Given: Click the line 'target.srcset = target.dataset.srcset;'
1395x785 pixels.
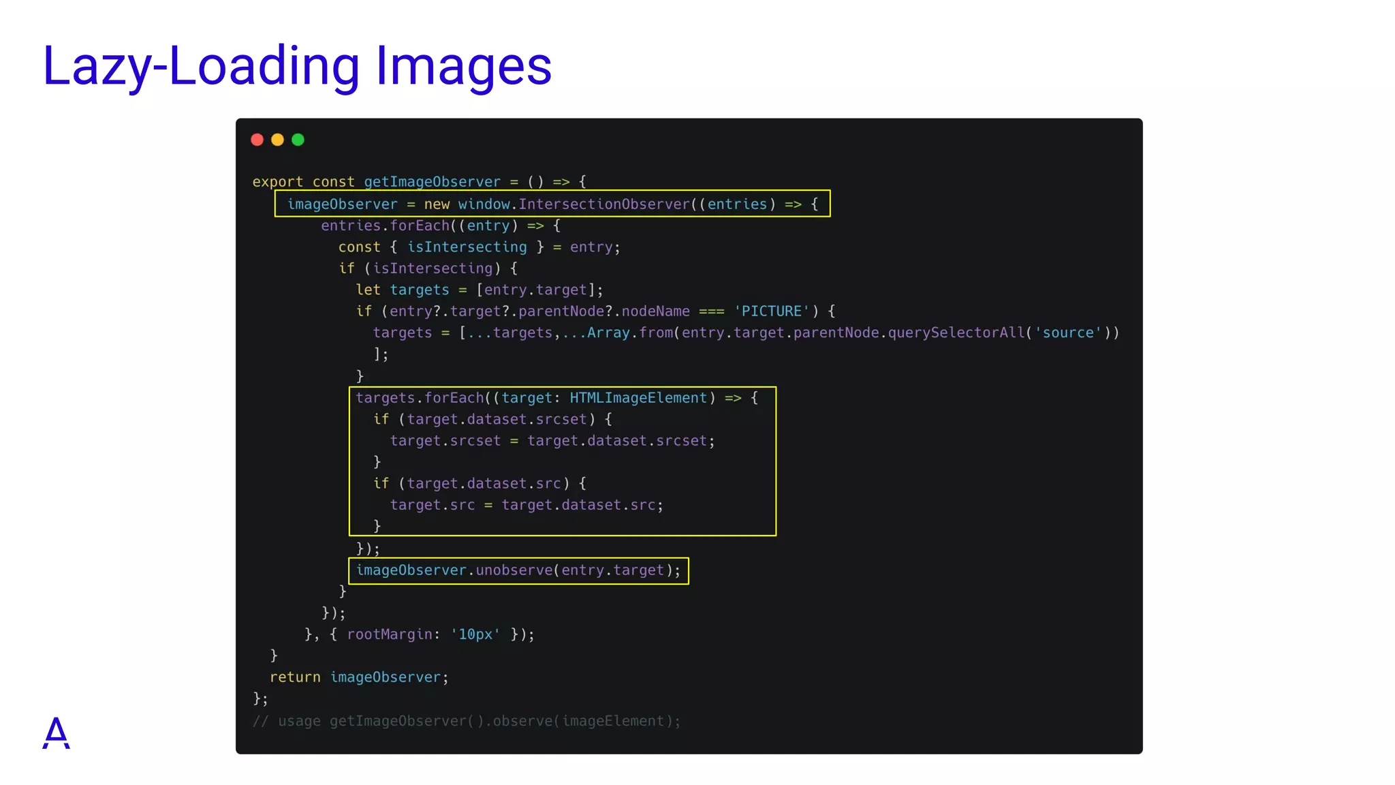Looking at the screenshot, I should pyautogui.click(x=552, y=441).
